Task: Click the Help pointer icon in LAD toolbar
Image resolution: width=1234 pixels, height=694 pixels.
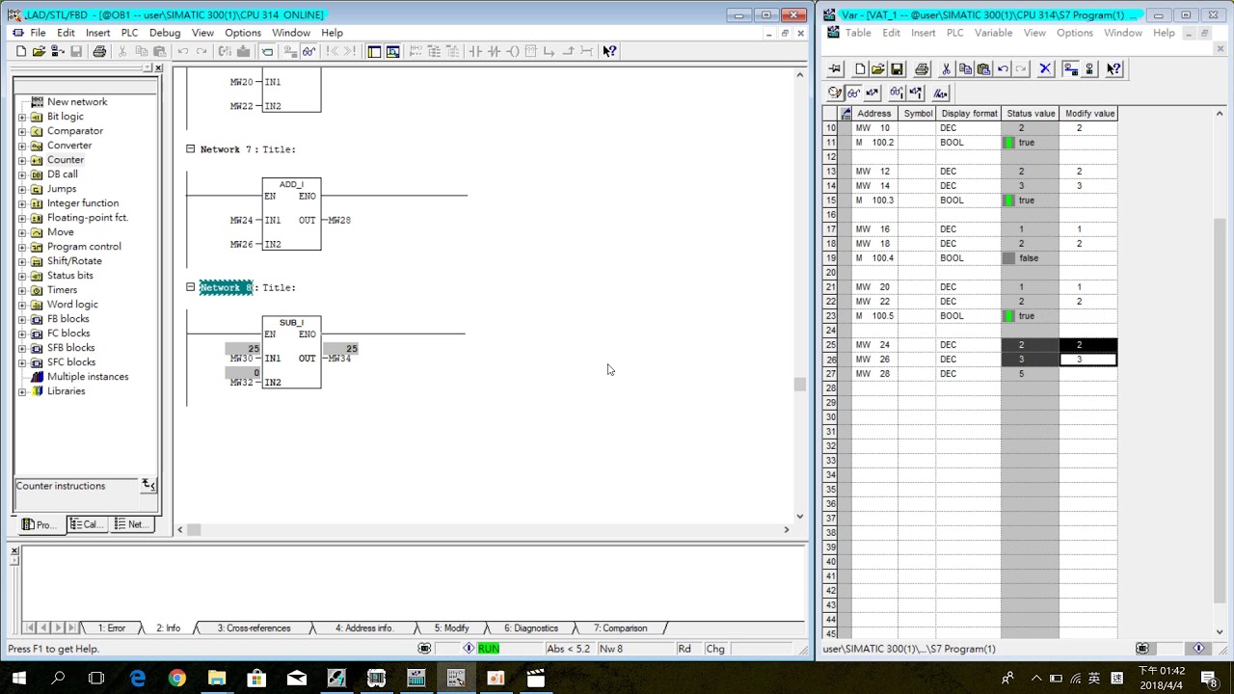Action: (609, 51)
